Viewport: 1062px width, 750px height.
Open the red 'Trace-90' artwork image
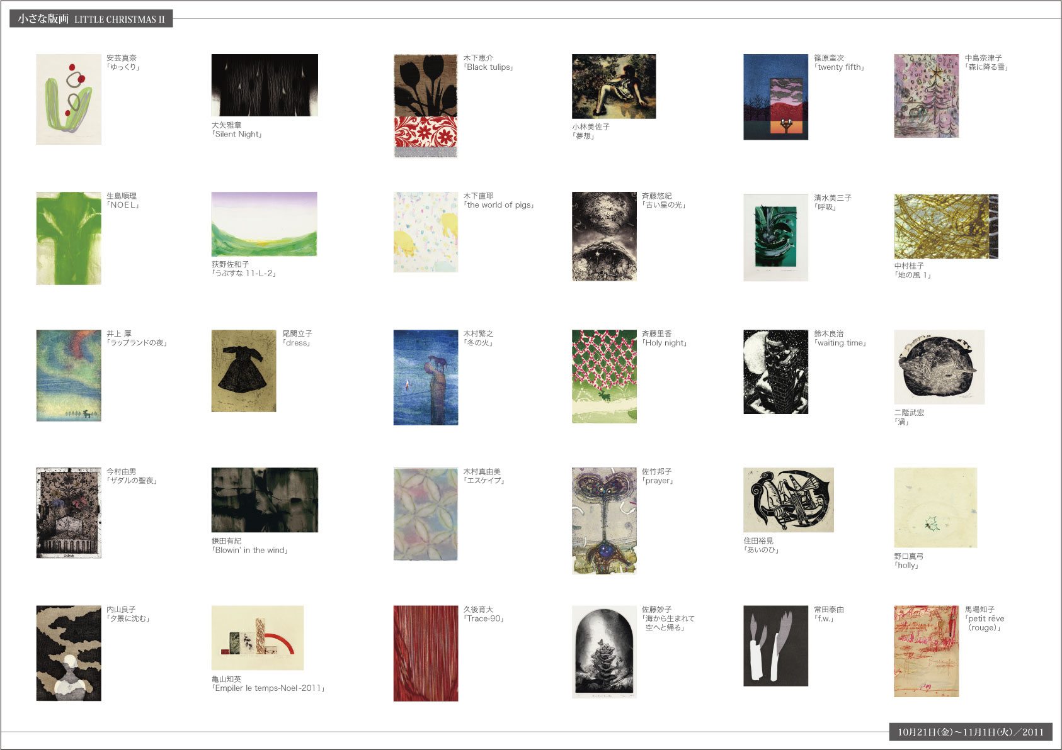click(x=426, y=653)
